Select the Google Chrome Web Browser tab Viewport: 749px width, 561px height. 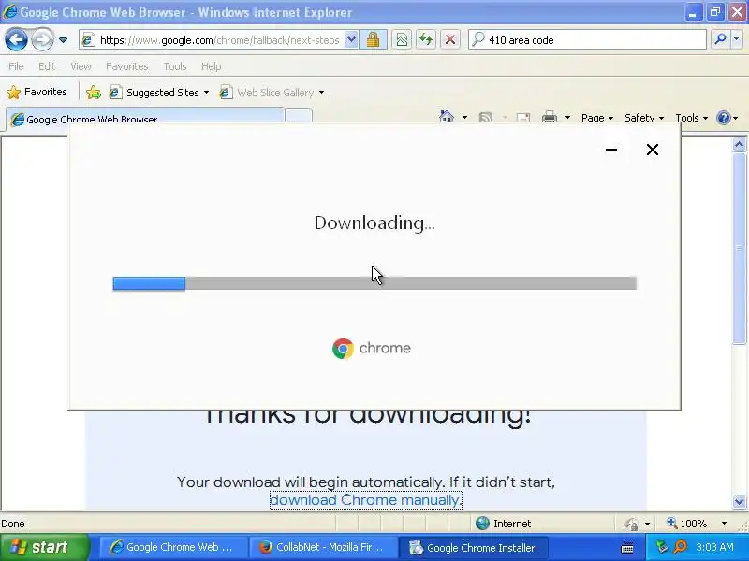pyautogui.click(x=145, y=119)
